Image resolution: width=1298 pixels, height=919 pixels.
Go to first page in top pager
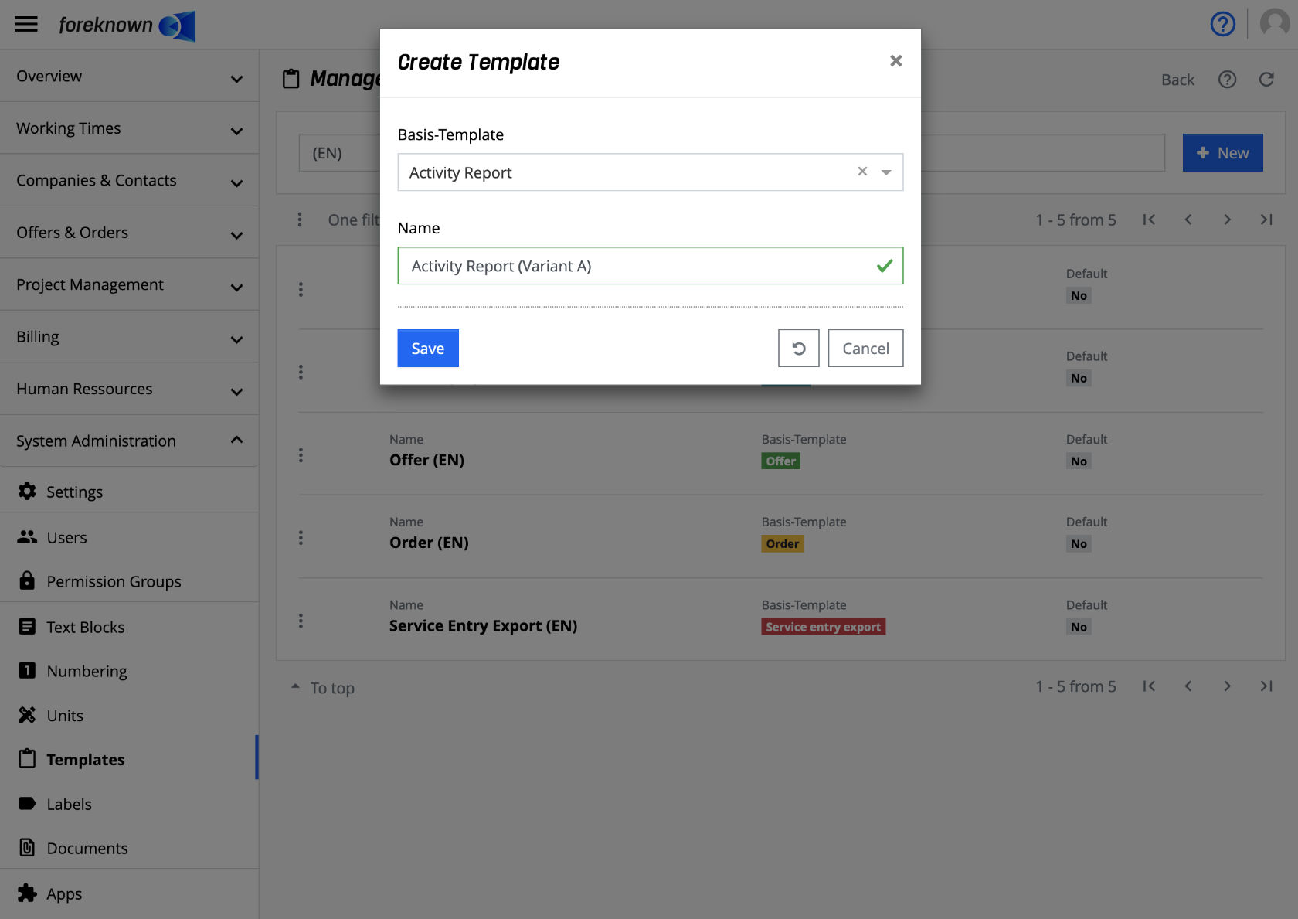(x=1149, y=220)
